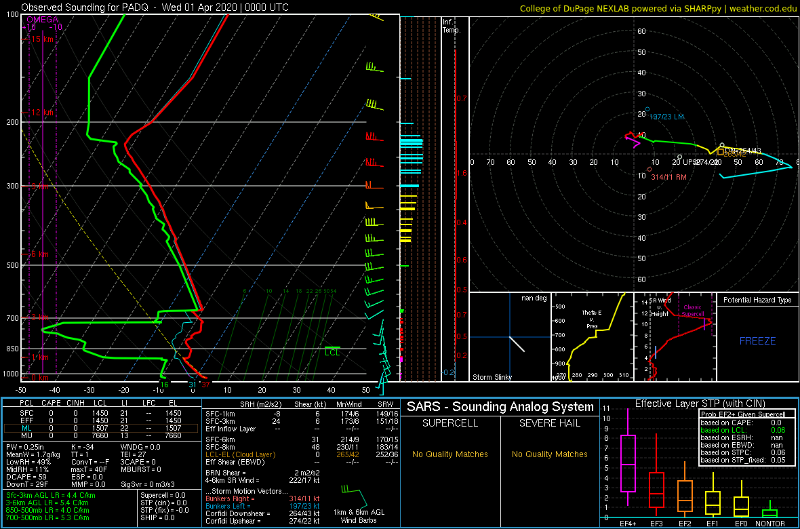Click the OMEGA label on the skew-T
This screenshot has height=529, width=800.
tap(42, 20)
